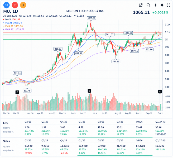
Task: Click the MICRON TECHNOLOGY INC title
Action: click(85, 11)
